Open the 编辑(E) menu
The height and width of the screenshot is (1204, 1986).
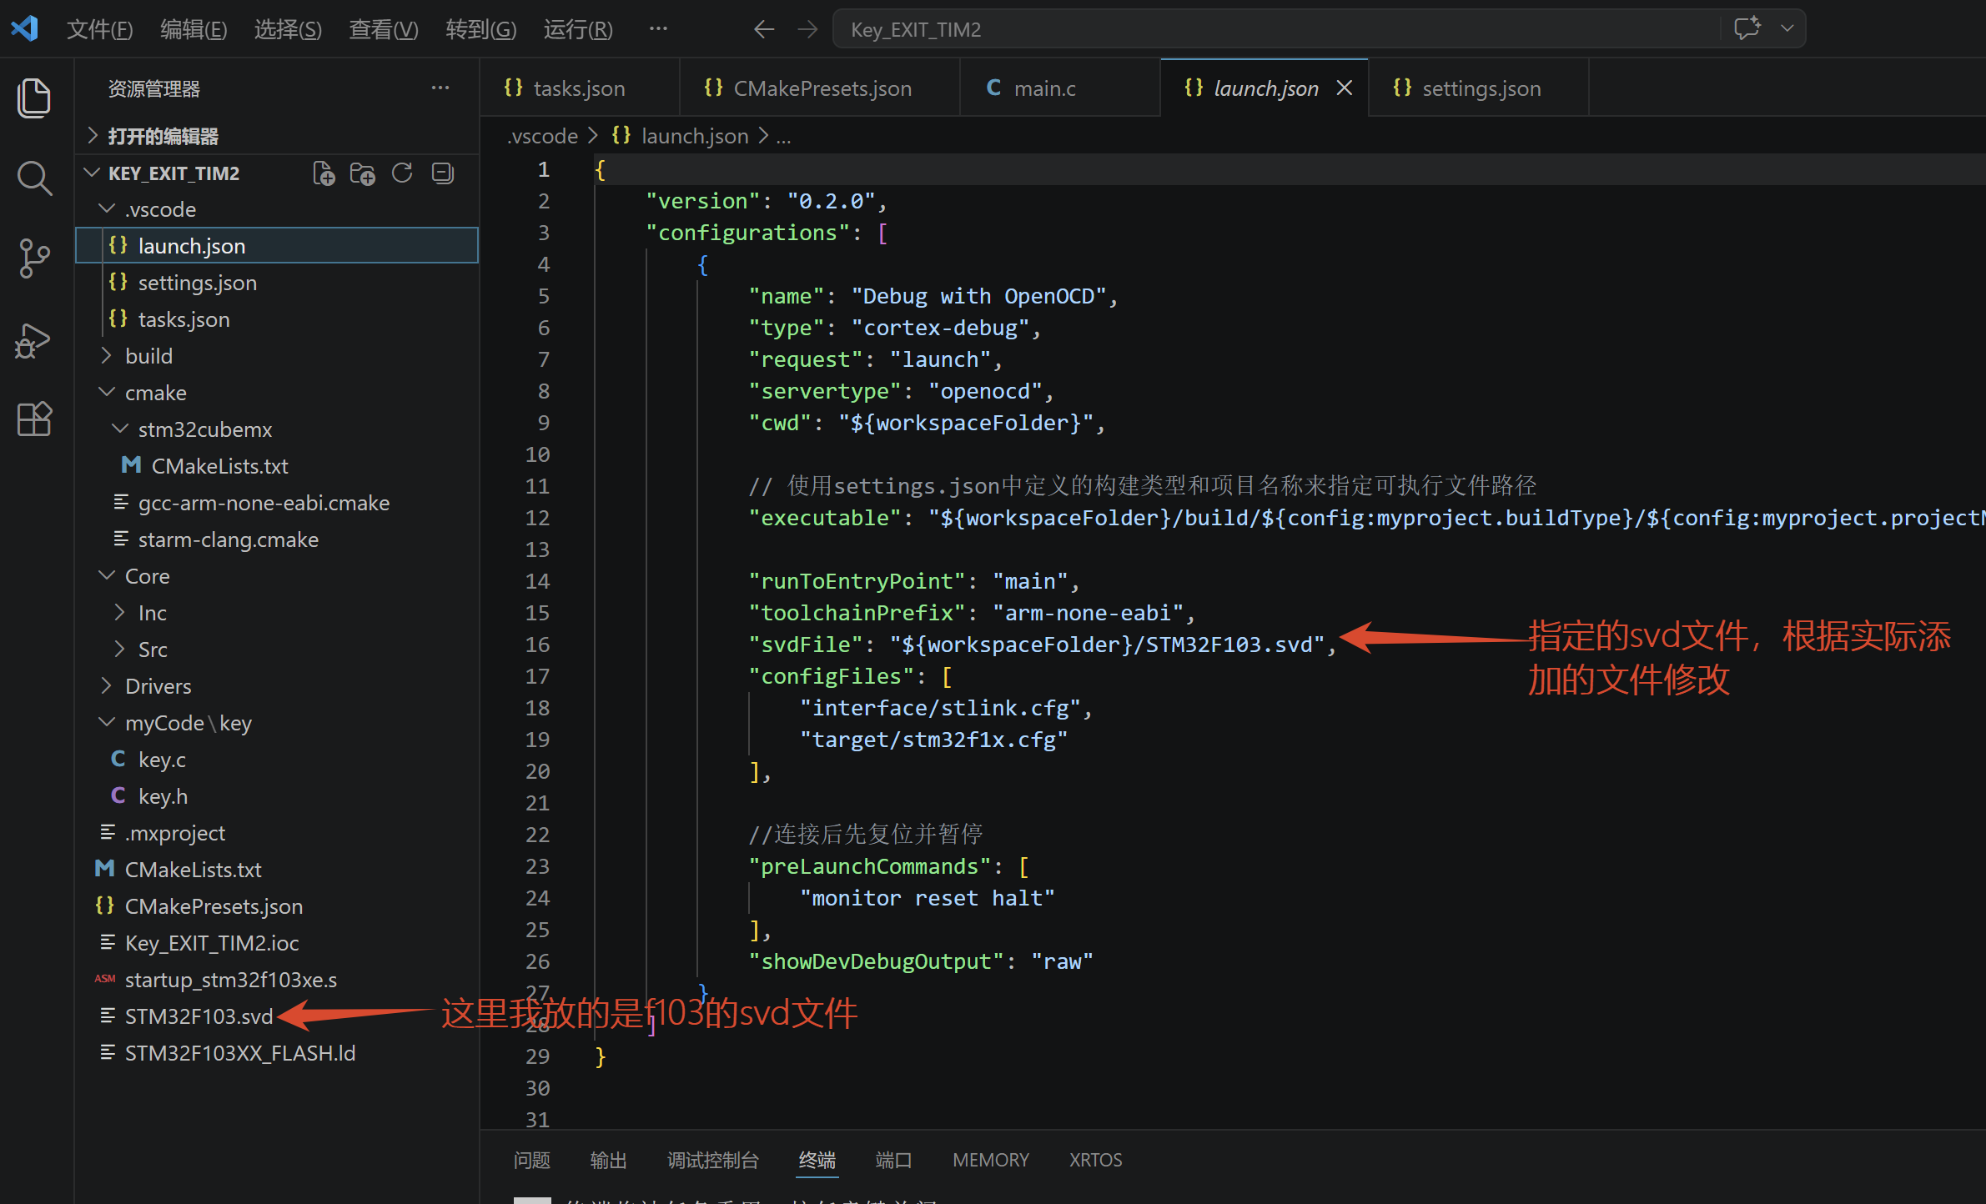click(x=194, y=29)
